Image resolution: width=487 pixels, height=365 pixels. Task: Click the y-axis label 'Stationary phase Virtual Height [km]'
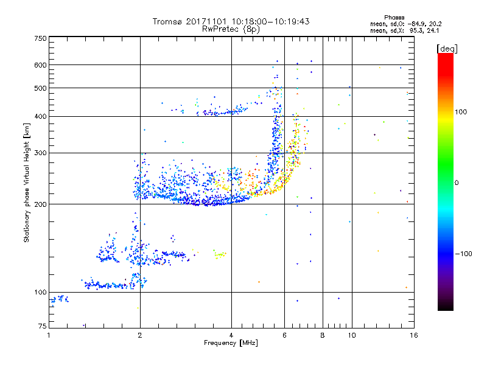click(x=26, y=183)
